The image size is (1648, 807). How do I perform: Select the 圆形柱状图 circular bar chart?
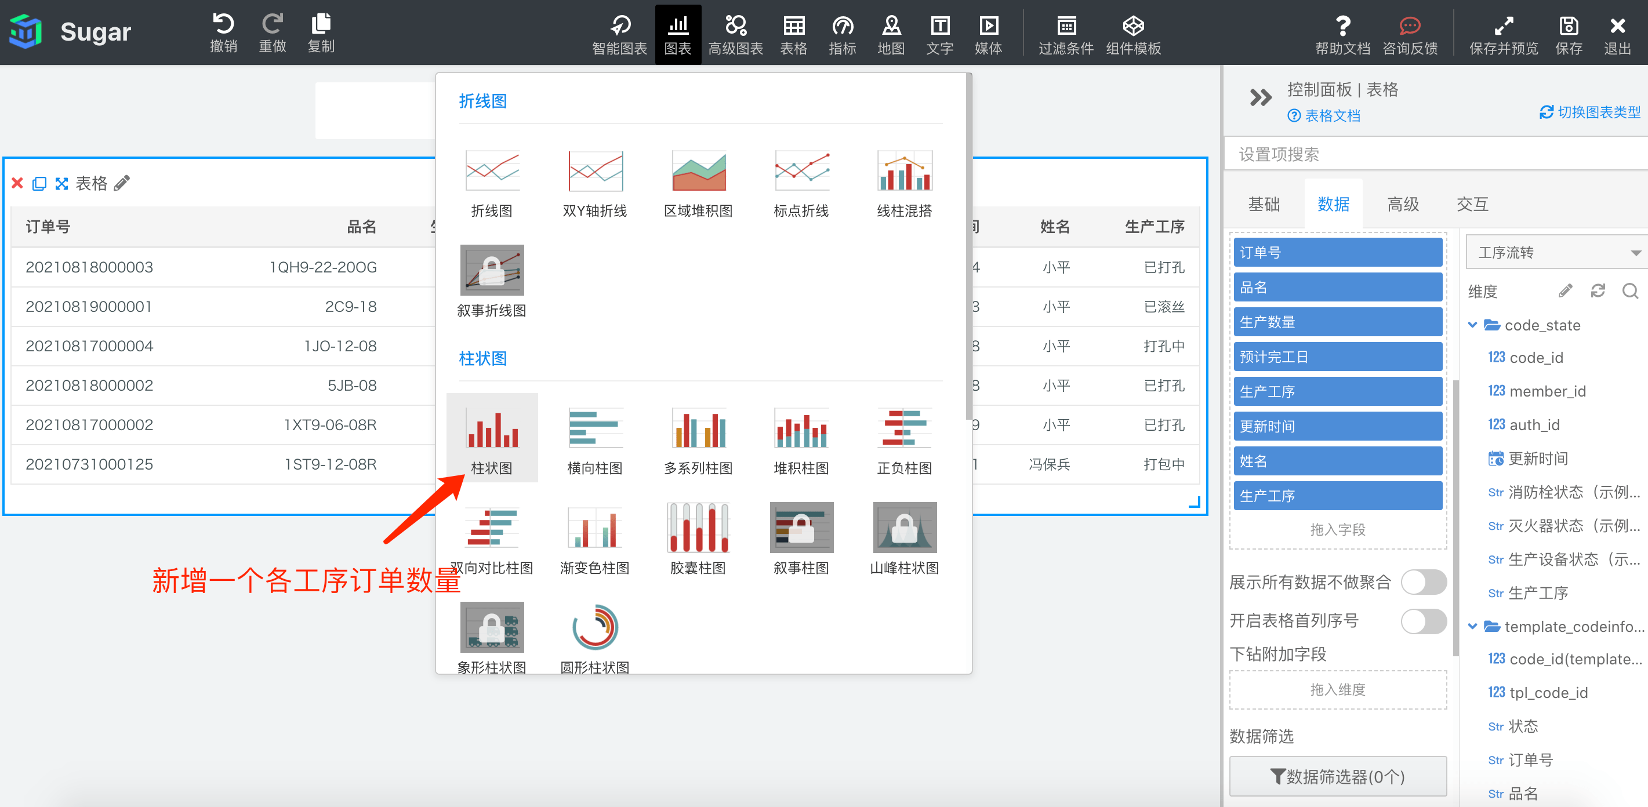coord(594,628)
